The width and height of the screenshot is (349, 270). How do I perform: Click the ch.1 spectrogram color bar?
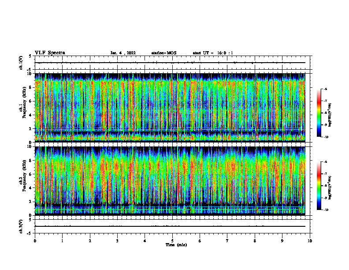coord(319,113)
